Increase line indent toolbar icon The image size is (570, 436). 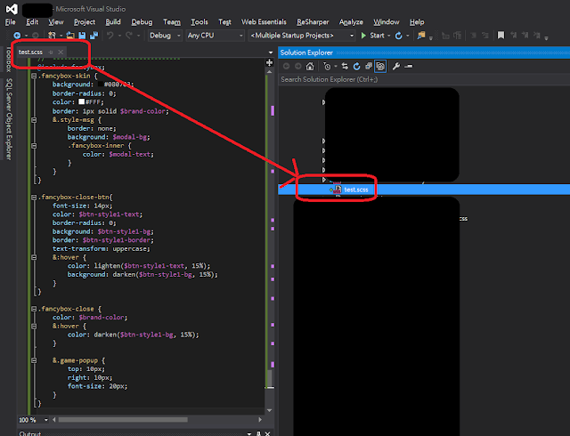coord(484,36)
